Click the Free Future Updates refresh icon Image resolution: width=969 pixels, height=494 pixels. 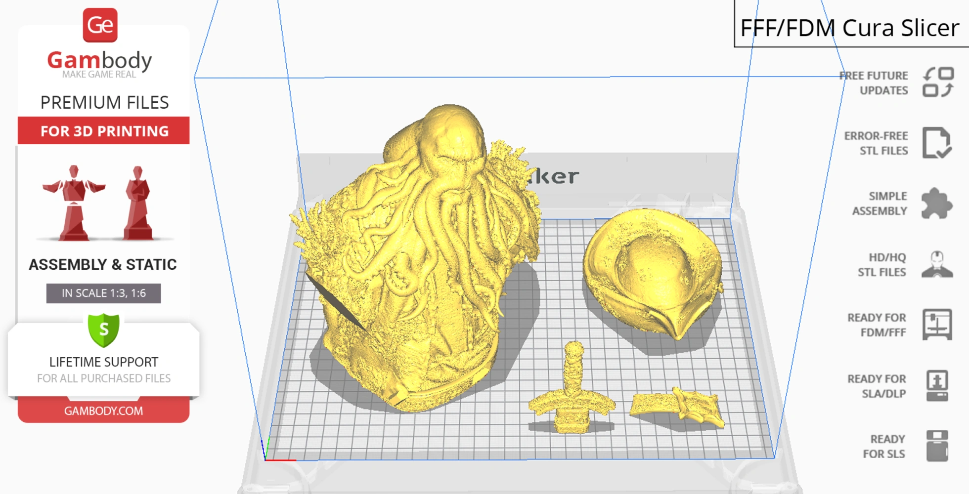[937, 82]
